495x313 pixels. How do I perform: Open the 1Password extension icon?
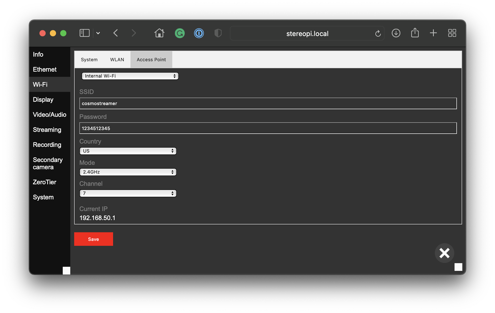tap(199, 33)
